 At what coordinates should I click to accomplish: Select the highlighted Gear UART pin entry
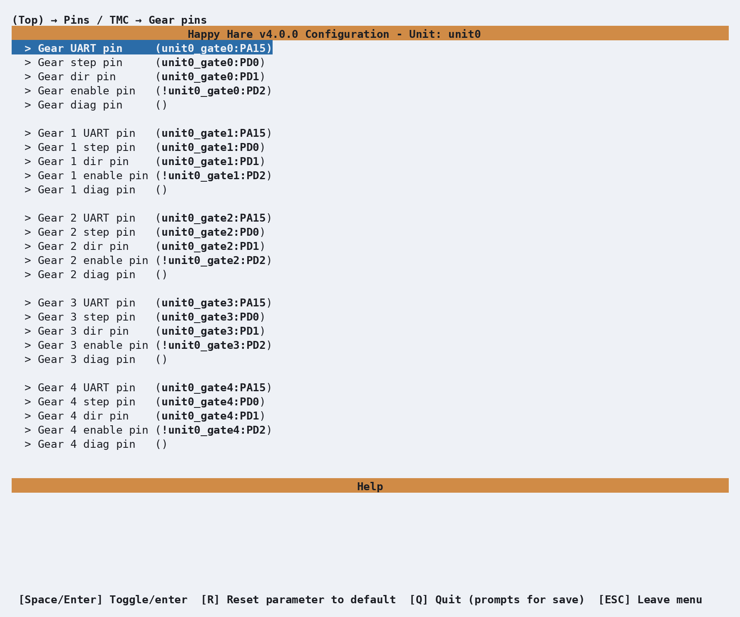(142, 48)
